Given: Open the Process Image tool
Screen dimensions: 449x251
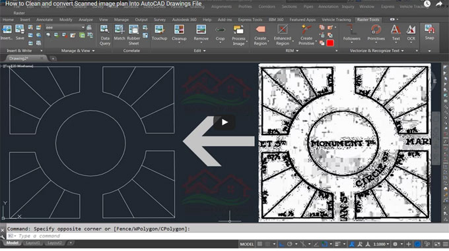Looking at the screenshot, I should coord(238,35).
